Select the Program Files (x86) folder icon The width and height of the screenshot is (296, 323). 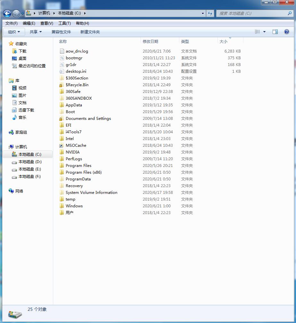point(62,172)
